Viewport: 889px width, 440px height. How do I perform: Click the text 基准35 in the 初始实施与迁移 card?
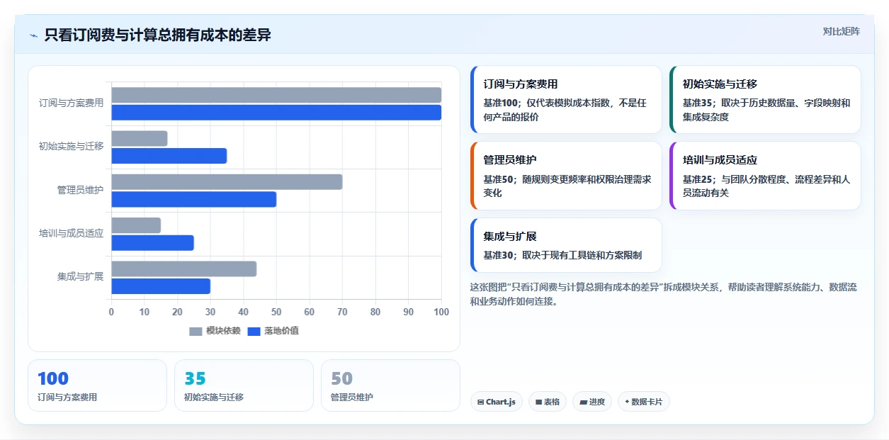698,103
